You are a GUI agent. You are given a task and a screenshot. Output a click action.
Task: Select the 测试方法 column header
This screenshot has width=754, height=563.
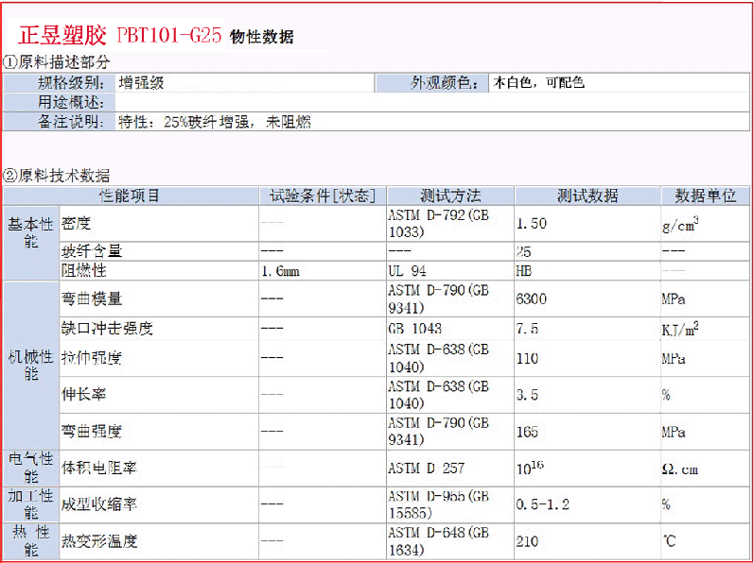(x=450, y=196)
